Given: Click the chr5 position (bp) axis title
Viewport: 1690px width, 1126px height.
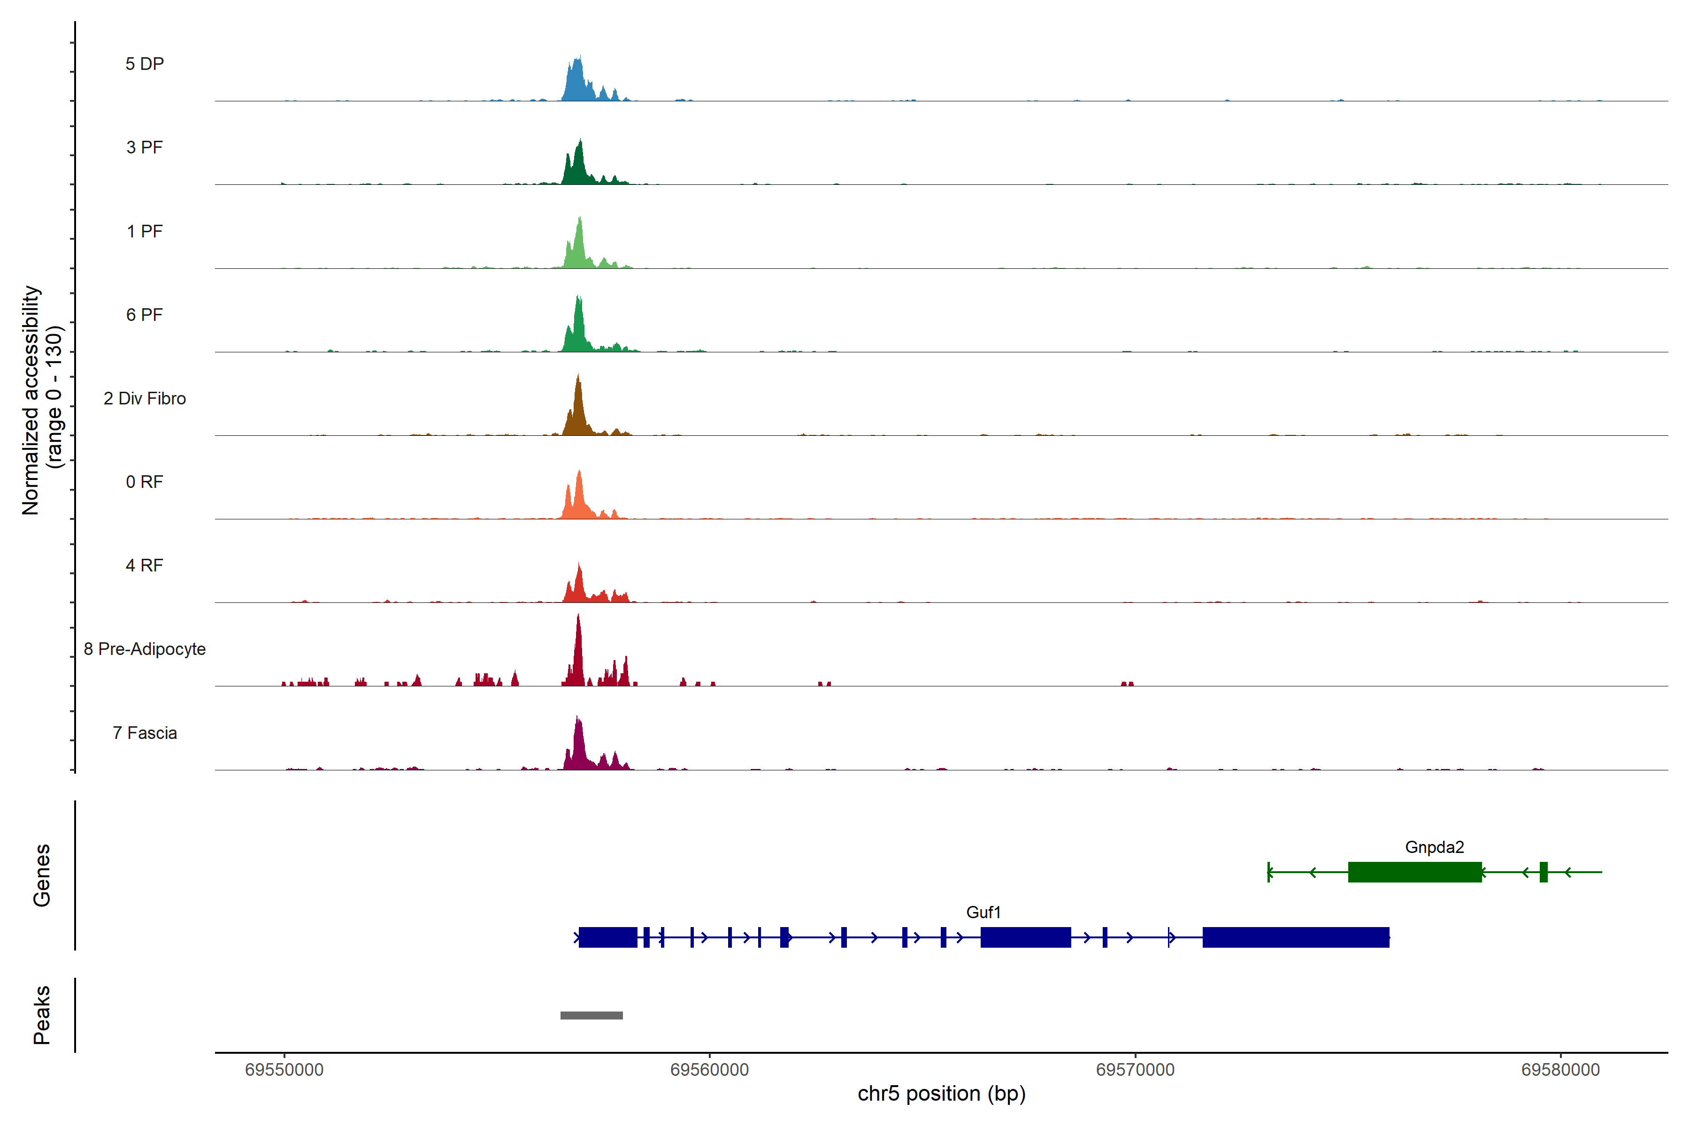Looking at the screenshot, I should (x=941, y=1094).
